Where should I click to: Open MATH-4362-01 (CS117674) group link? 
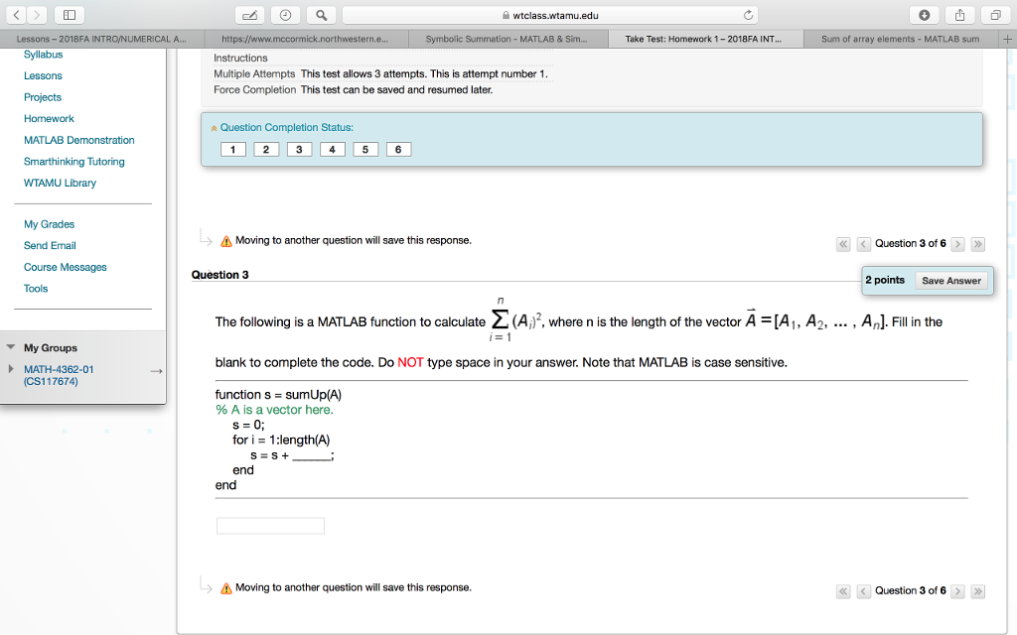point(59,375)
